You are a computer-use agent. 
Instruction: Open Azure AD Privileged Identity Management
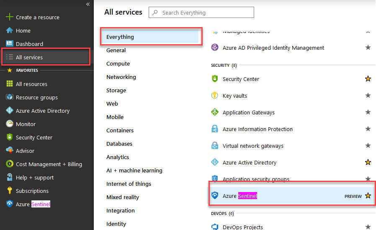pos(273,48)
